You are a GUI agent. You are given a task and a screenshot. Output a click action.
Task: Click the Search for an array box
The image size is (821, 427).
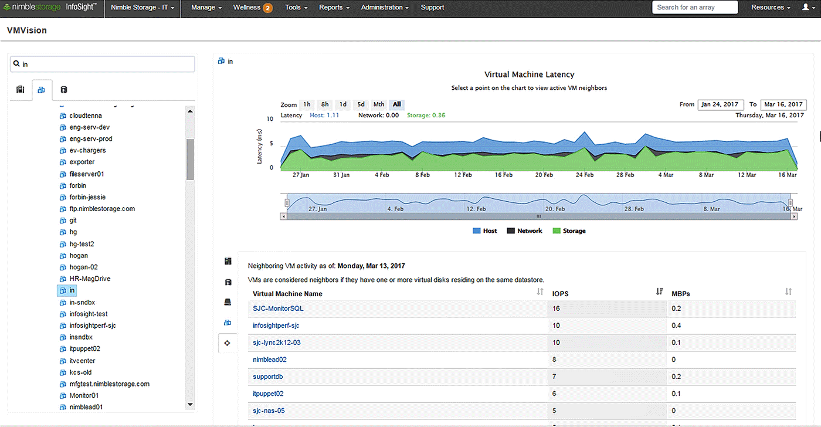click(x=695, y=7)
